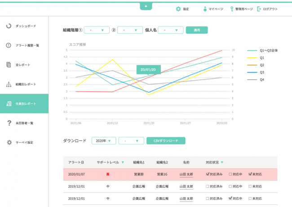The width and height of the screenshot is (292, 207).
Task: Select 社員別レポート in the sidebar
Action: coord(24,103)
